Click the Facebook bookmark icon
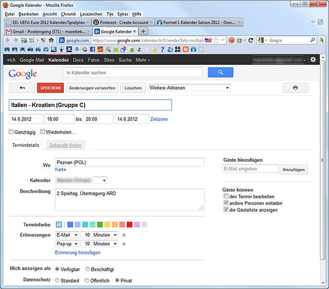 (92, 49)
